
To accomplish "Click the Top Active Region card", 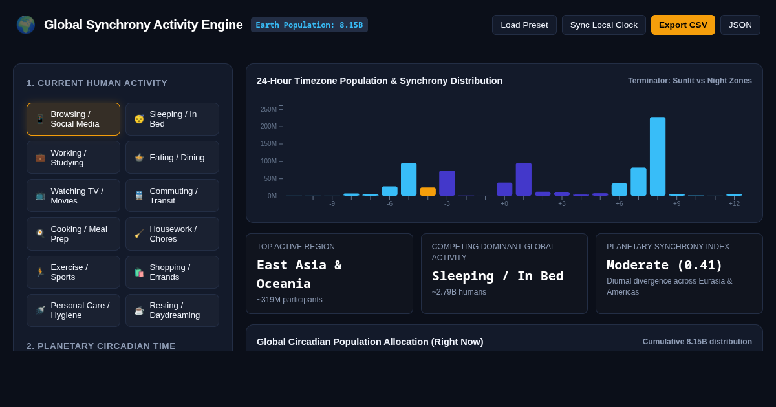I will click(329, 273).
